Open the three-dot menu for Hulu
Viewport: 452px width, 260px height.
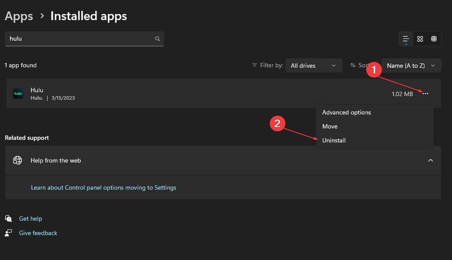pyautogui.click(x=425, y=94)
